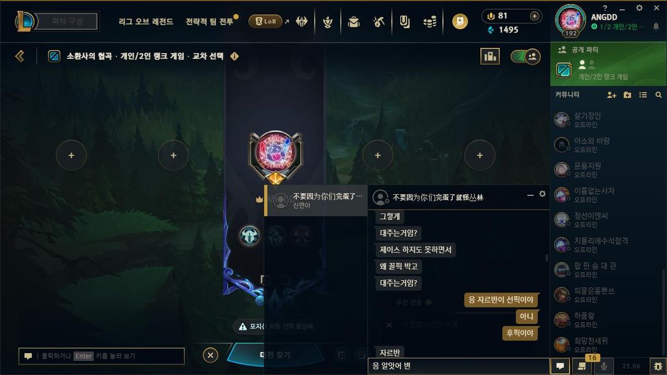
Task: Open the Crafting hammer icon
Action: (378, 21)
